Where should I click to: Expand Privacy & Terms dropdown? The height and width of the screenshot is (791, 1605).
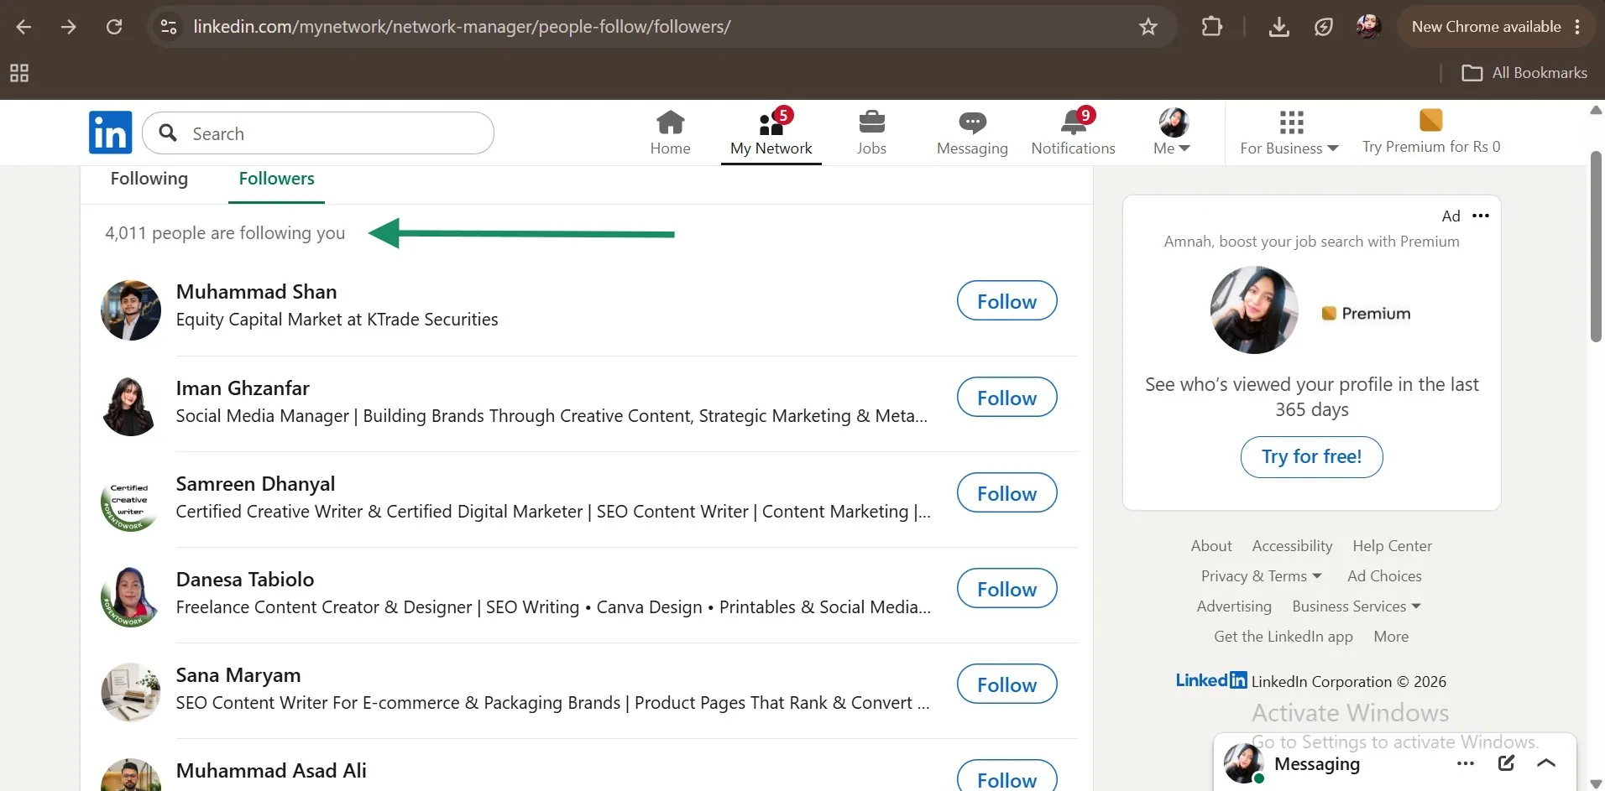(1262, 576)
